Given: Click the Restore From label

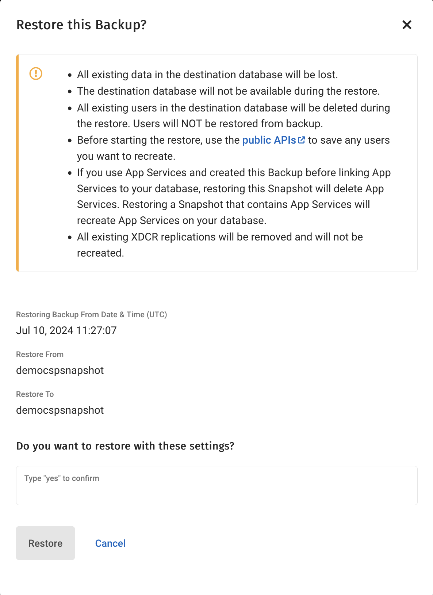Looking at the screenshot, I should [40, 354].
